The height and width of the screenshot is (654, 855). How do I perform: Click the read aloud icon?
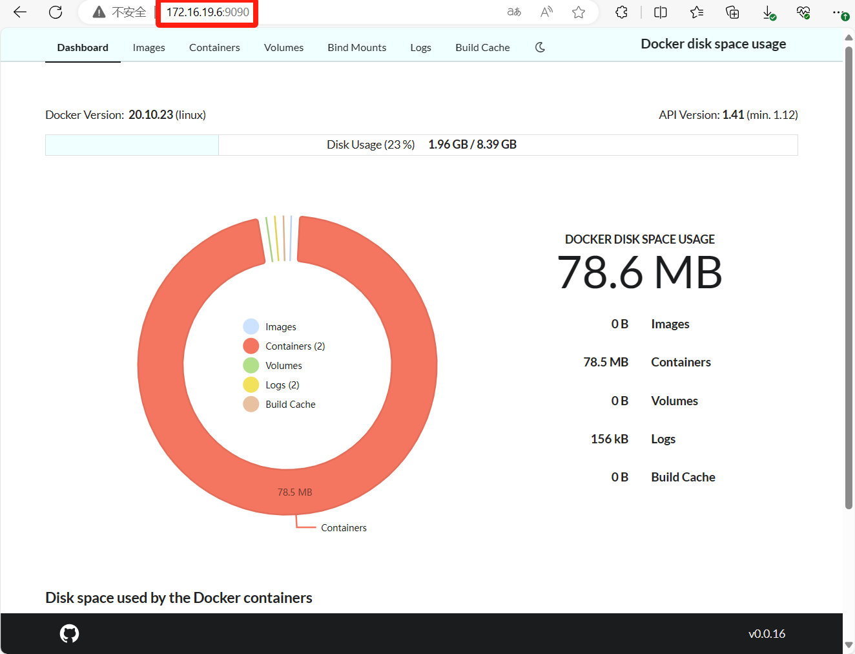coord(546,12)
